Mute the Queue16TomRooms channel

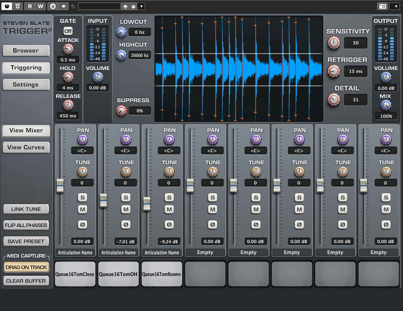coord(169,209)
